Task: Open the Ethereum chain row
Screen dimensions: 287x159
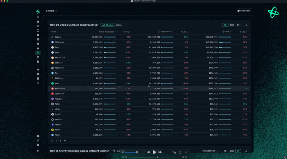Action: [149, 42]
